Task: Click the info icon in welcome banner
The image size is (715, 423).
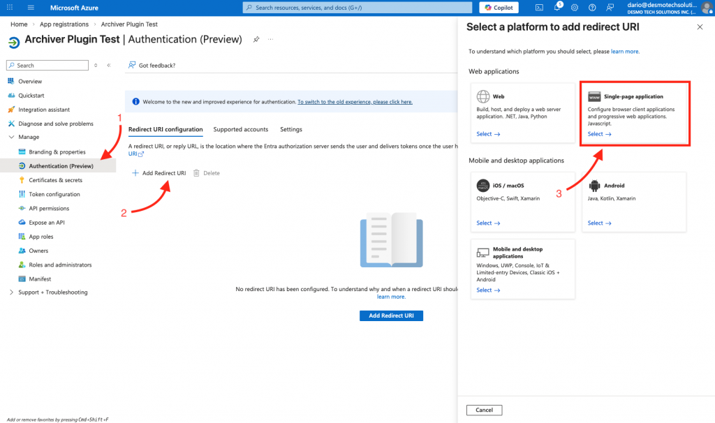Action: pos(136,102)
